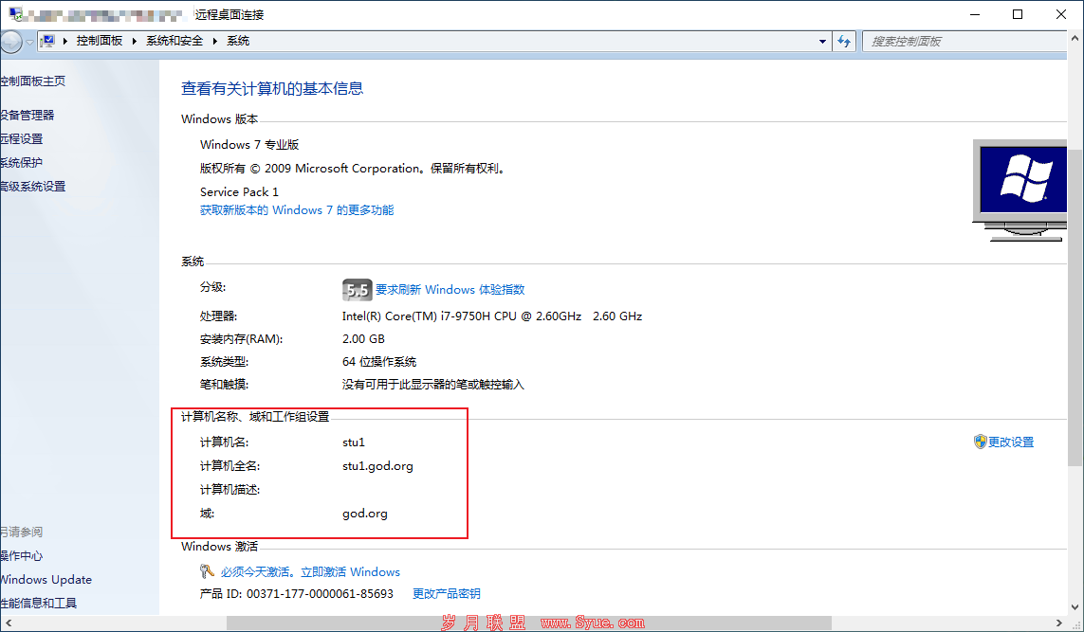This screenshot has height=632, width=1084.
Task: Click the 更改设置 link
Action: point(1011,442)
